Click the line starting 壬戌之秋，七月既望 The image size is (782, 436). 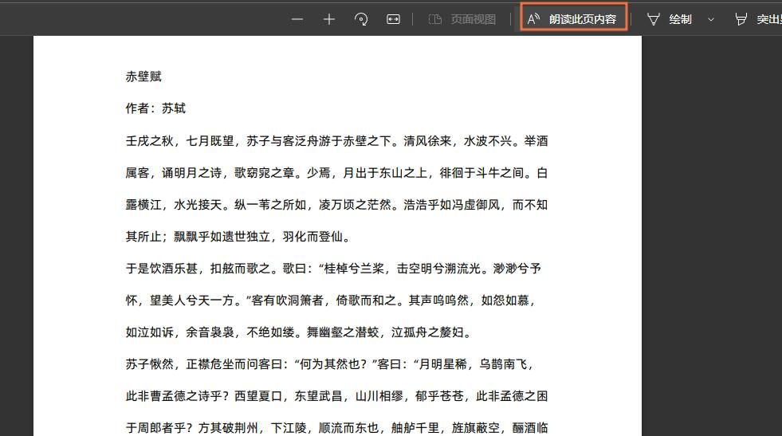(336, 141)
